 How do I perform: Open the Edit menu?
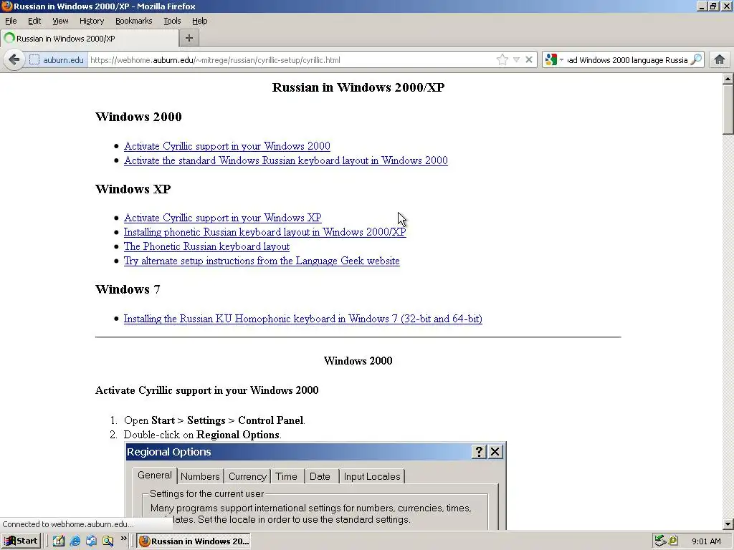click(x=34, y=21)
